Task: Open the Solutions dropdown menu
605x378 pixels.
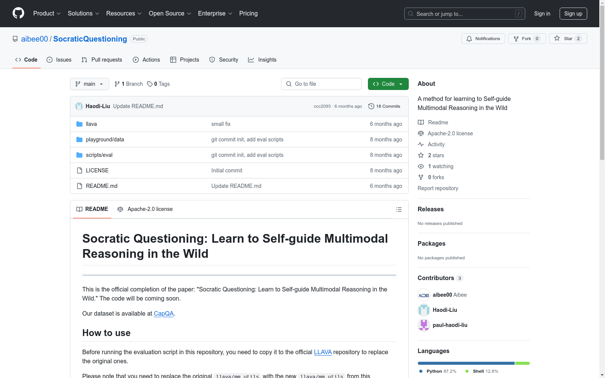Action: [84, 14]
